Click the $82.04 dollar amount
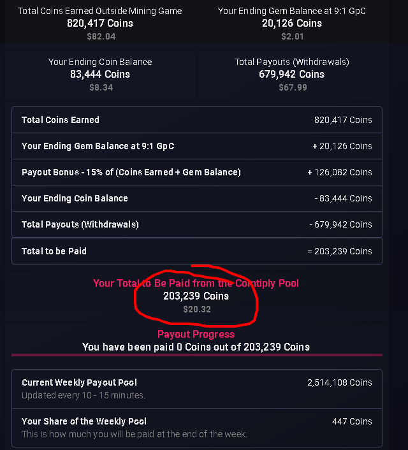Image resolution: width=408 pixels, height=450 pixels. click(101, 36)
